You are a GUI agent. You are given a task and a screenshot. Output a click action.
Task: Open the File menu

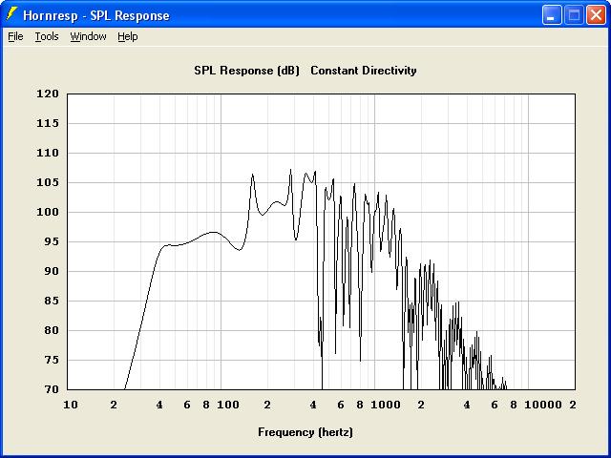15,36
